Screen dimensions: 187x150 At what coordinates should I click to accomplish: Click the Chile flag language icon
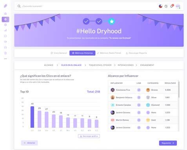point(160,6)
